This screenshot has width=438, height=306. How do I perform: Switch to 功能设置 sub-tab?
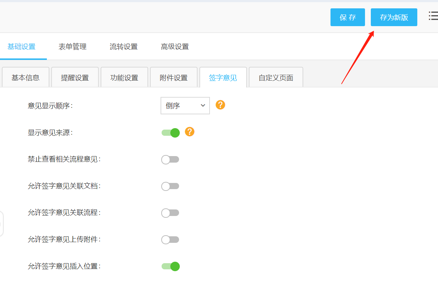124,78
